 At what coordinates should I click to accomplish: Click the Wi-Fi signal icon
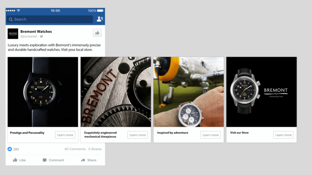(18, 10)
